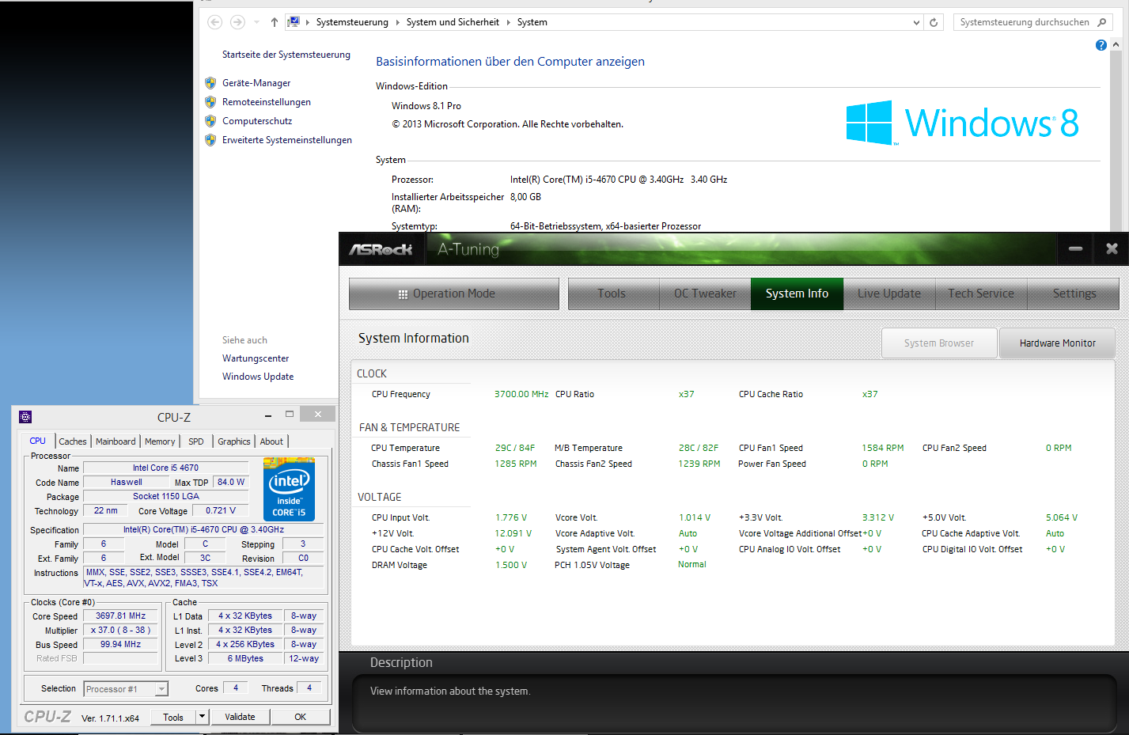Click the Multiplier value x 37.0
This screenshot has width=1129, height=735.
(x=121, y=630)
